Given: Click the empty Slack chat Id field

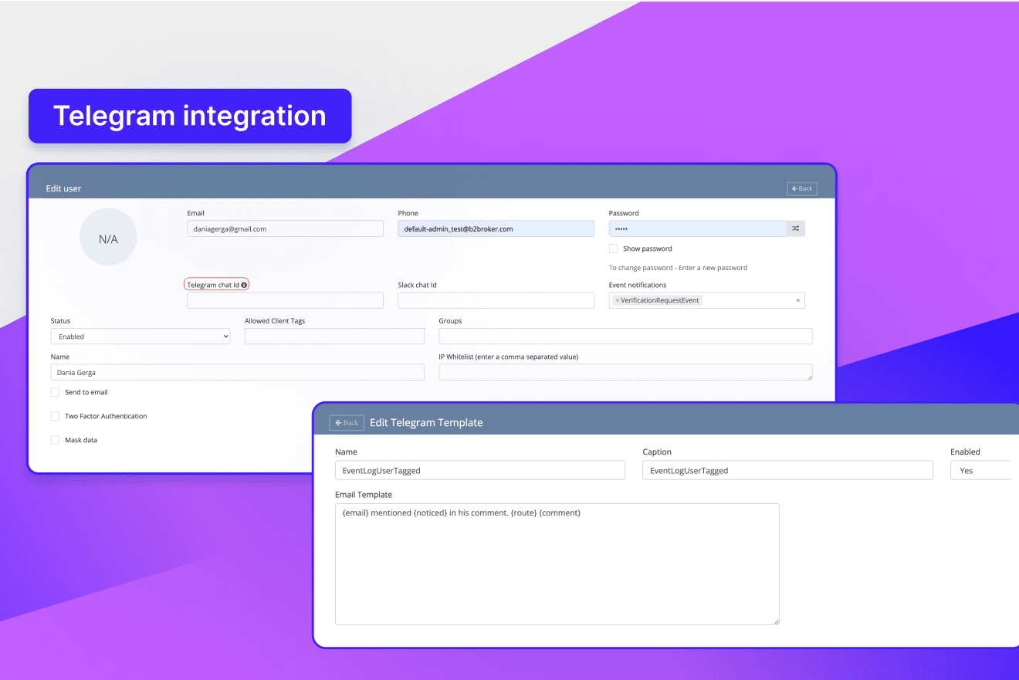Looking at the screenshot, I should coord(496,300).
